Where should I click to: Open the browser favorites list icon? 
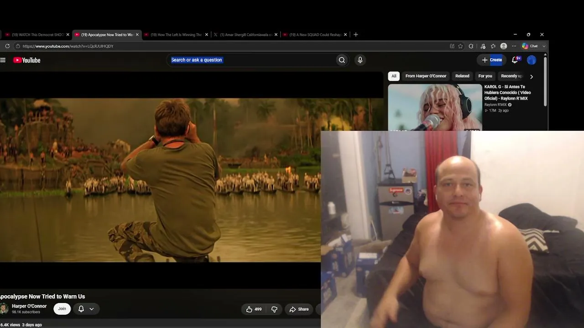(493, 46)
